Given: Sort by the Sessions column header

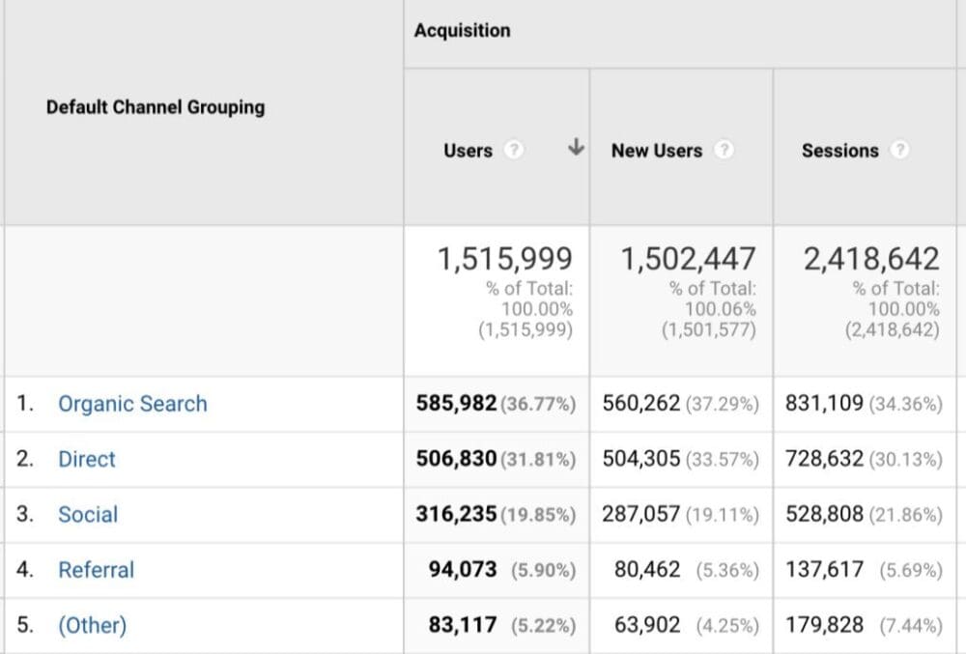Looking at the screenshot, I should [x=840, y=151].
